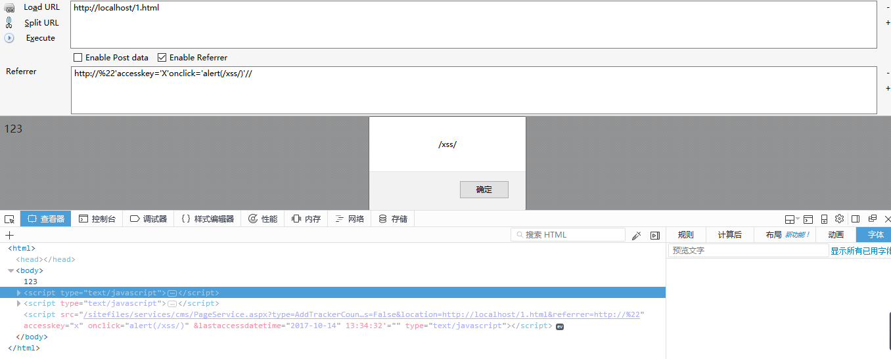Click the plus icon to create new node
Screen dimensions: 891x359
(x=9, y=235)
